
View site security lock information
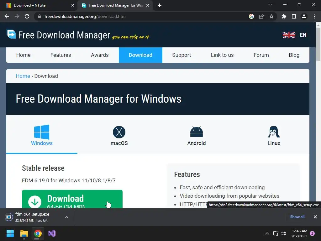(39, 16)
